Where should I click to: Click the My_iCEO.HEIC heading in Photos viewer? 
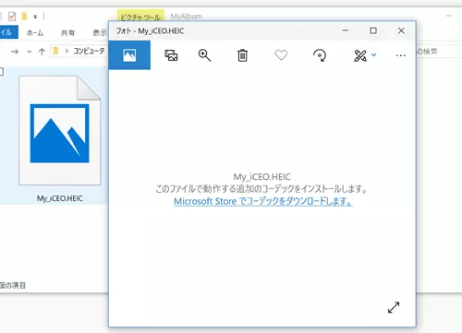(x=261, y=177)
